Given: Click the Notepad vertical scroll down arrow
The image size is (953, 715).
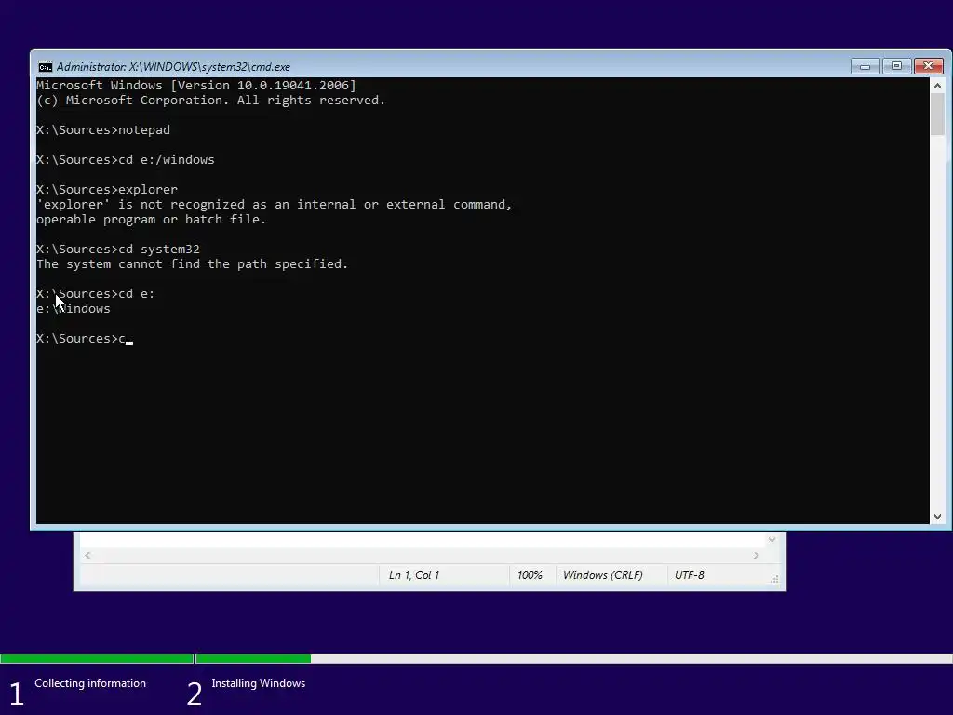Looking at the screenshot, I should tap(772, 539).
